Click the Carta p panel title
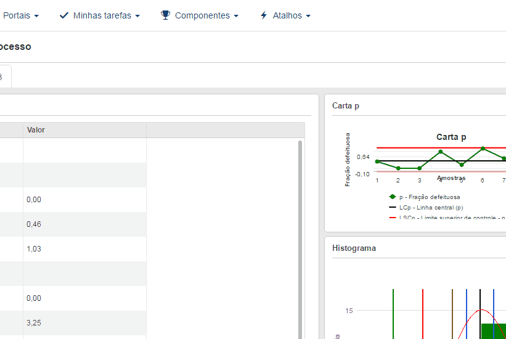506x339 pixels. [346, 106]
